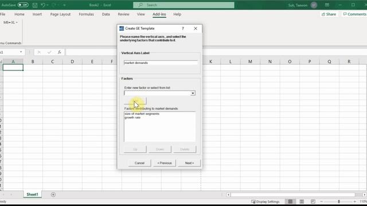Screen dimensions: 367x206
Task: Open the Comments button
Action: coord(354,14)
